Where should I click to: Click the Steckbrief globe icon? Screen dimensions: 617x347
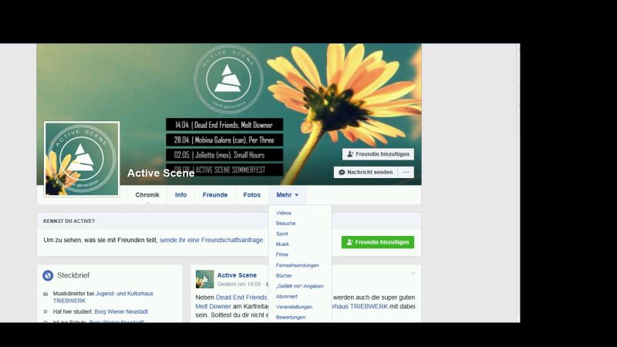48,275
